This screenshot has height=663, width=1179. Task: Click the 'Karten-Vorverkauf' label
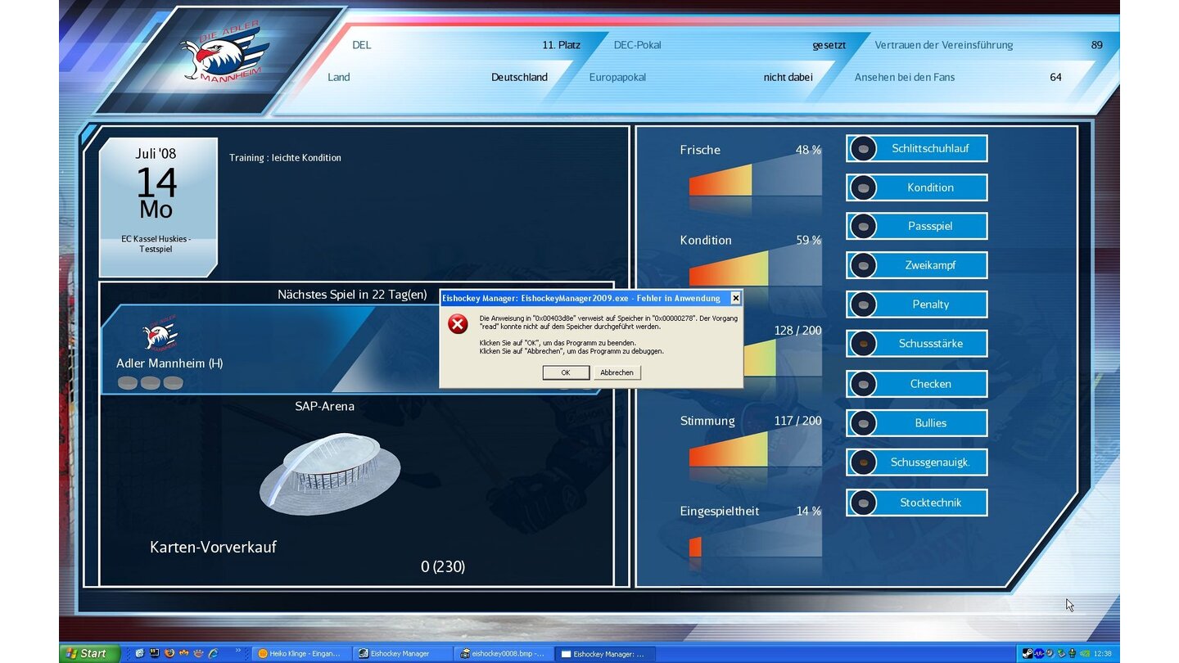[x=213, y=547]
